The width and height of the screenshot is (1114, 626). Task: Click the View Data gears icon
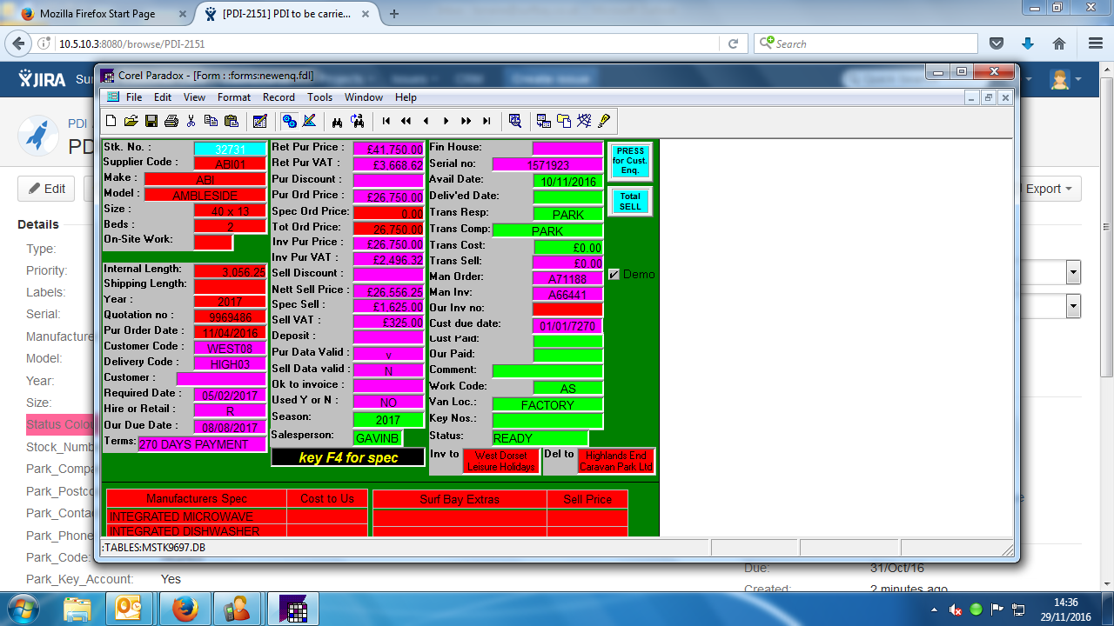[289, 121]
